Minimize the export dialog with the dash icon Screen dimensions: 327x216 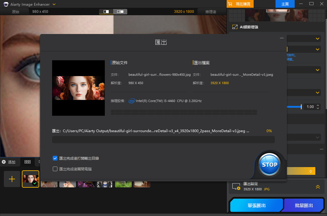(x=281, y=38)
